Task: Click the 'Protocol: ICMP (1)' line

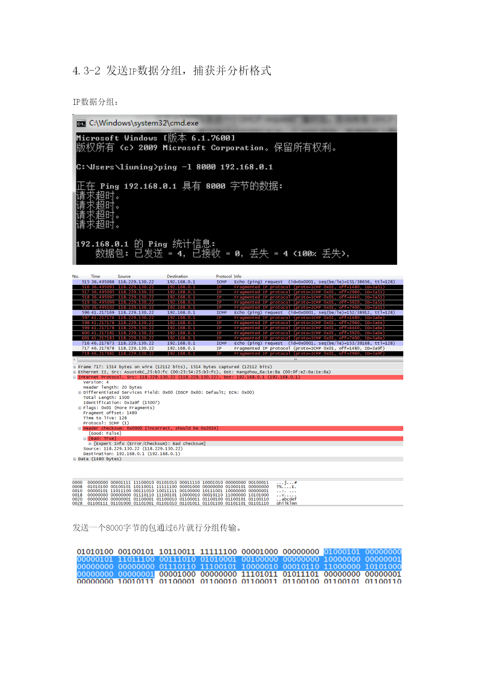Action: [x=106, y=423]
